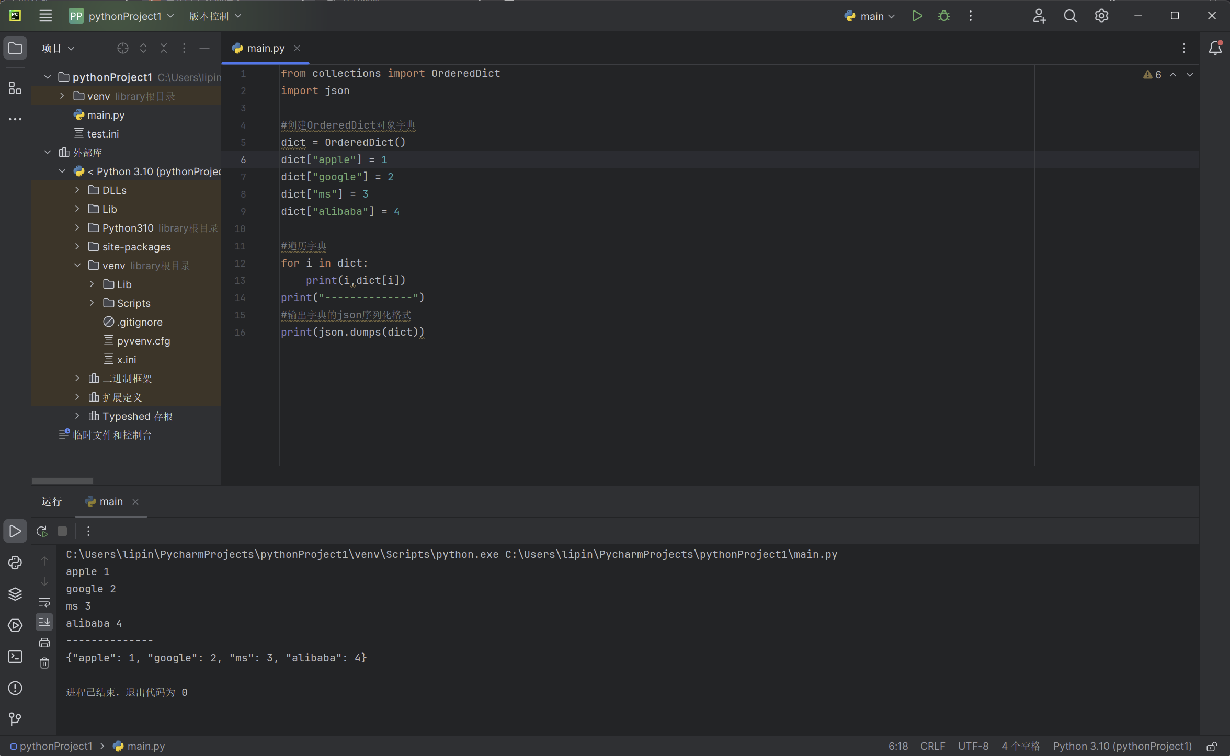This screenshot has height=756, width=1230.
Task: Open 项目 view selector dropdown
Action: click(58, 48)
